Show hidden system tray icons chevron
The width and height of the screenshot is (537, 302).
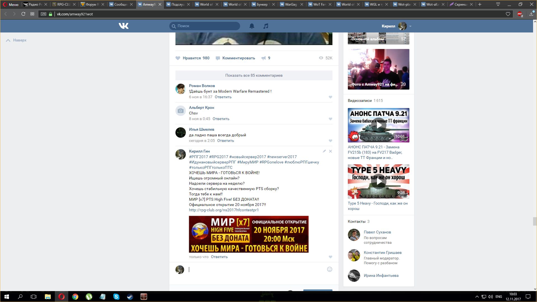coord(477,297)
